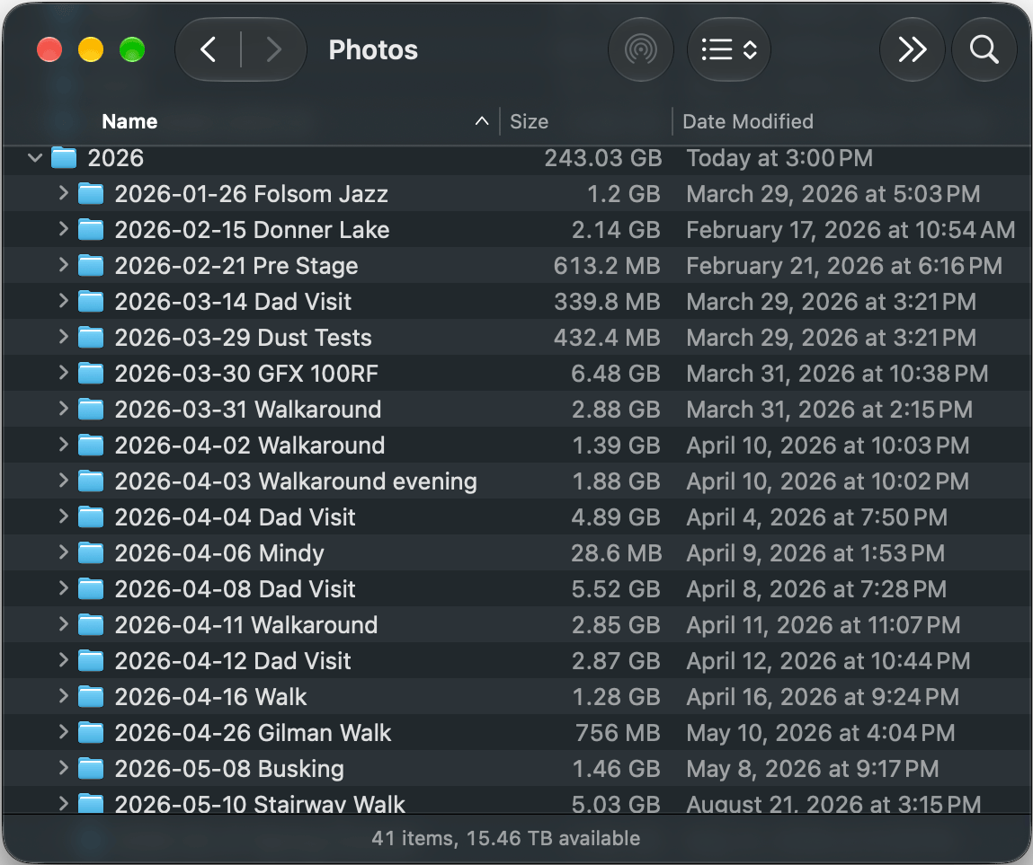1033x865 pixels.
Task: Select the GFX 100RF folder icon
Action: 91,374
